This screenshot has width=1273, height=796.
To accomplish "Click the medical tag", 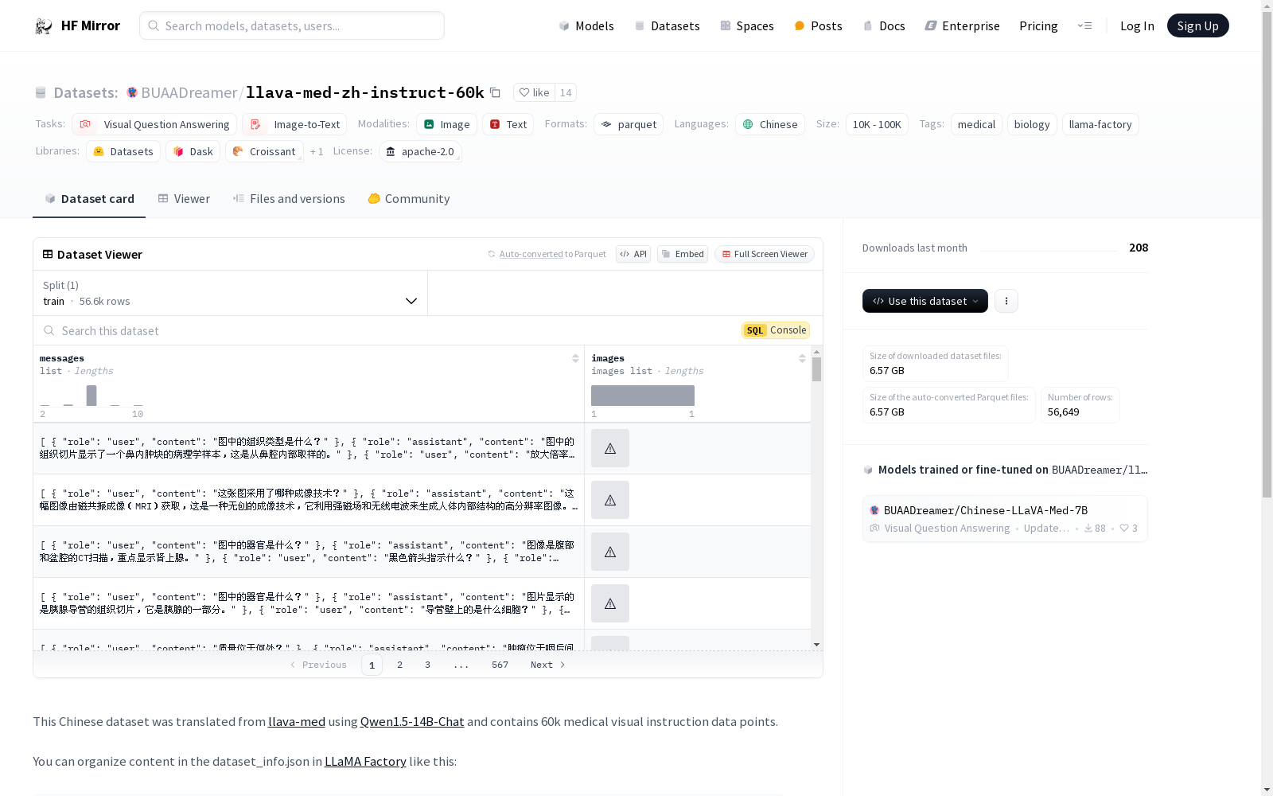I will coord(976,124).
